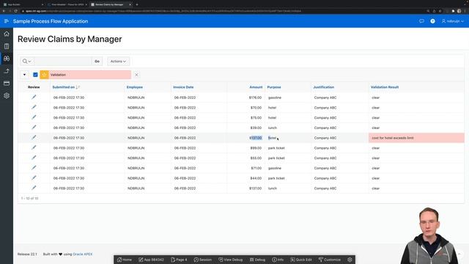Follow the Oracle APEX footer link
The width and height of the screenshot is (469, 264).
(83, 254)
